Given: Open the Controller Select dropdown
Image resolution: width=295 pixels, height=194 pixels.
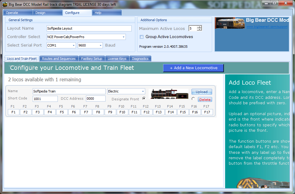Looking at the screenshot, I should [x=124, y=37].
